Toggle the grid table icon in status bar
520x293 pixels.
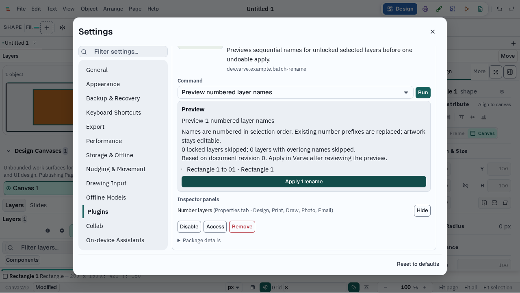tap(253, 287)
